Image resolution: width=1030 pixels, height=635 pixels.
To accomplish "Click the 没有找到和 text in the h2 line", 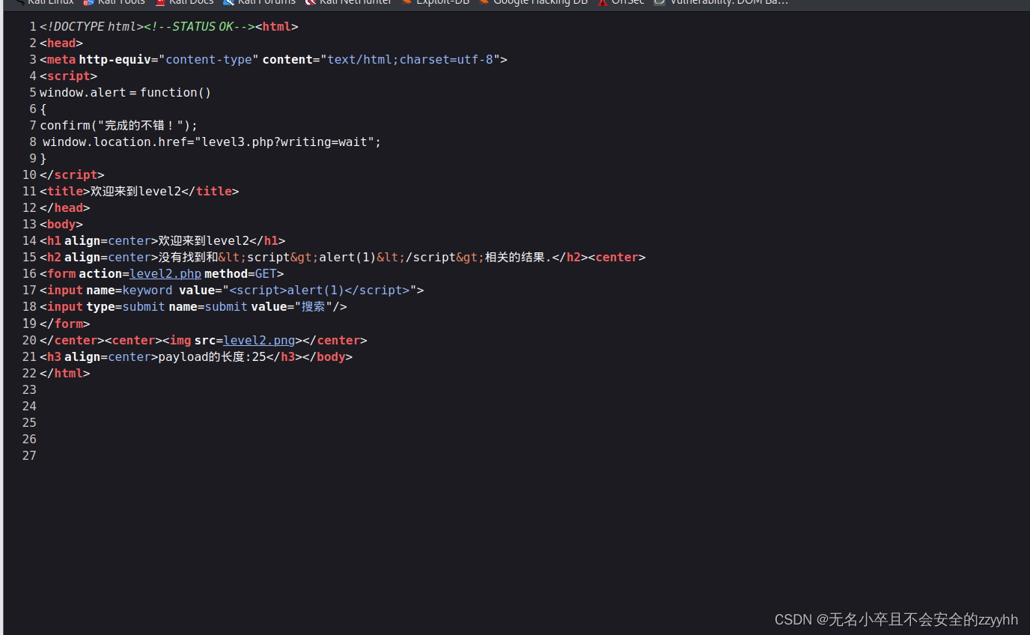I will pos(188,258).
